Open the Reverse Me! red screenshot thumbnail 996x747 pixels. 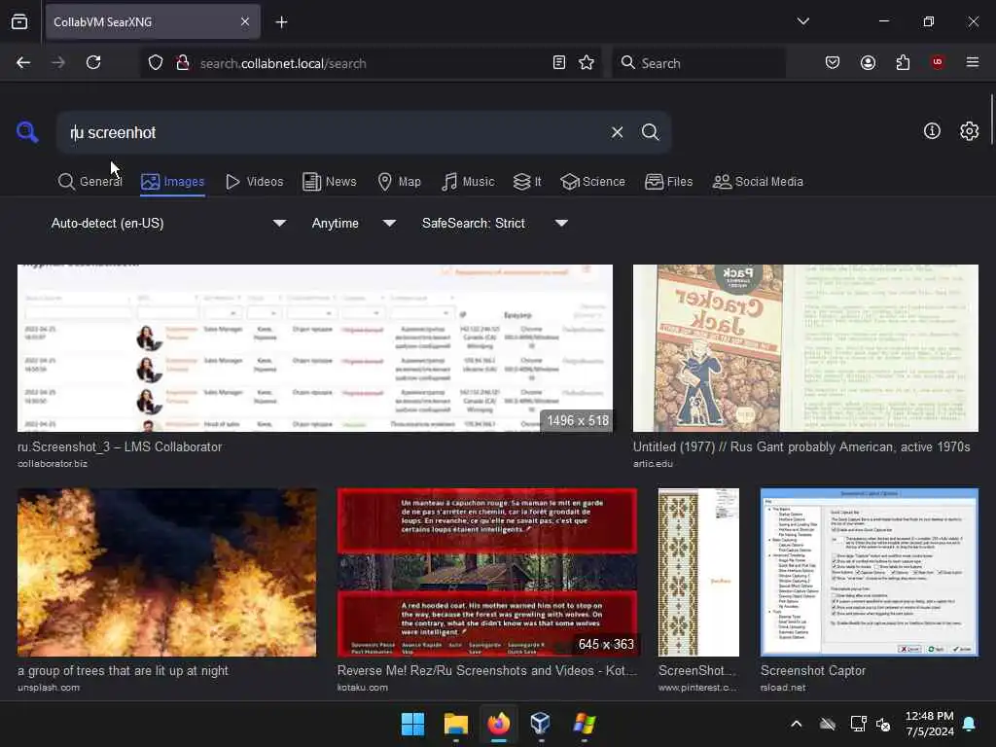coord(487,572)
